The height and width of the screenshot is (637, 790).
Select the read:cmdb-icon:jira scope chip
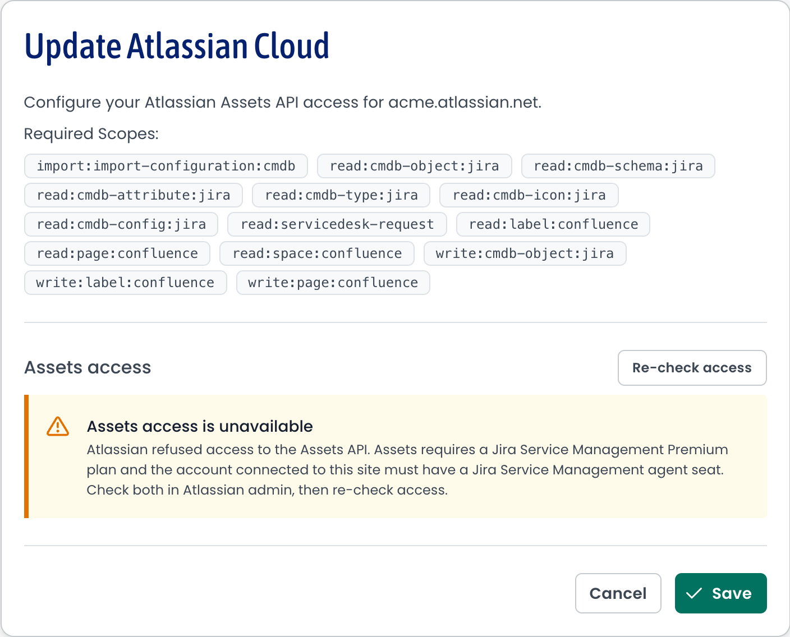pyautogui.click(x=529, y=195)
